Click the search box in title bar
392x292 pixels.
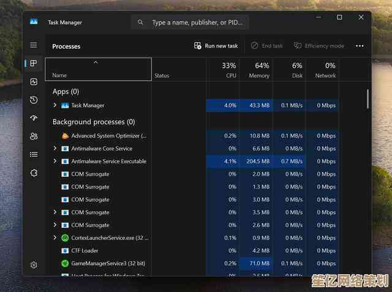[x=190, y=23]
